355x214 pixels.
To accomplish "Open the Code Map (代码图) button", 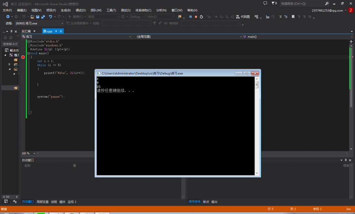I will point(243,17).
